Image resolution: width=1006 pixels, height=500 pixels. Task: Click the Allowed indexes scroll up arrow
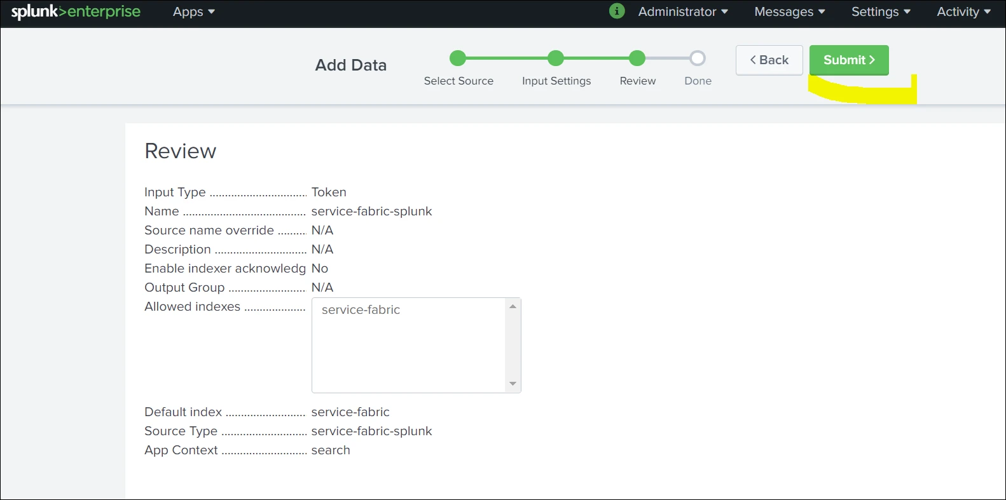coord(513,306)
